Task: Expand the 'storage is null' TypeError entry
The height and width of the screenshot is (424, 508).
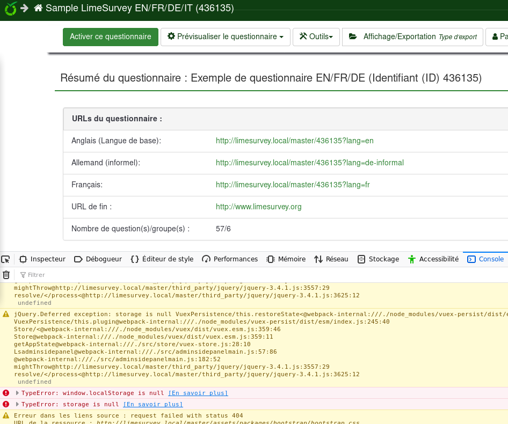Action: pyautogui.click(x=17, y=405)
